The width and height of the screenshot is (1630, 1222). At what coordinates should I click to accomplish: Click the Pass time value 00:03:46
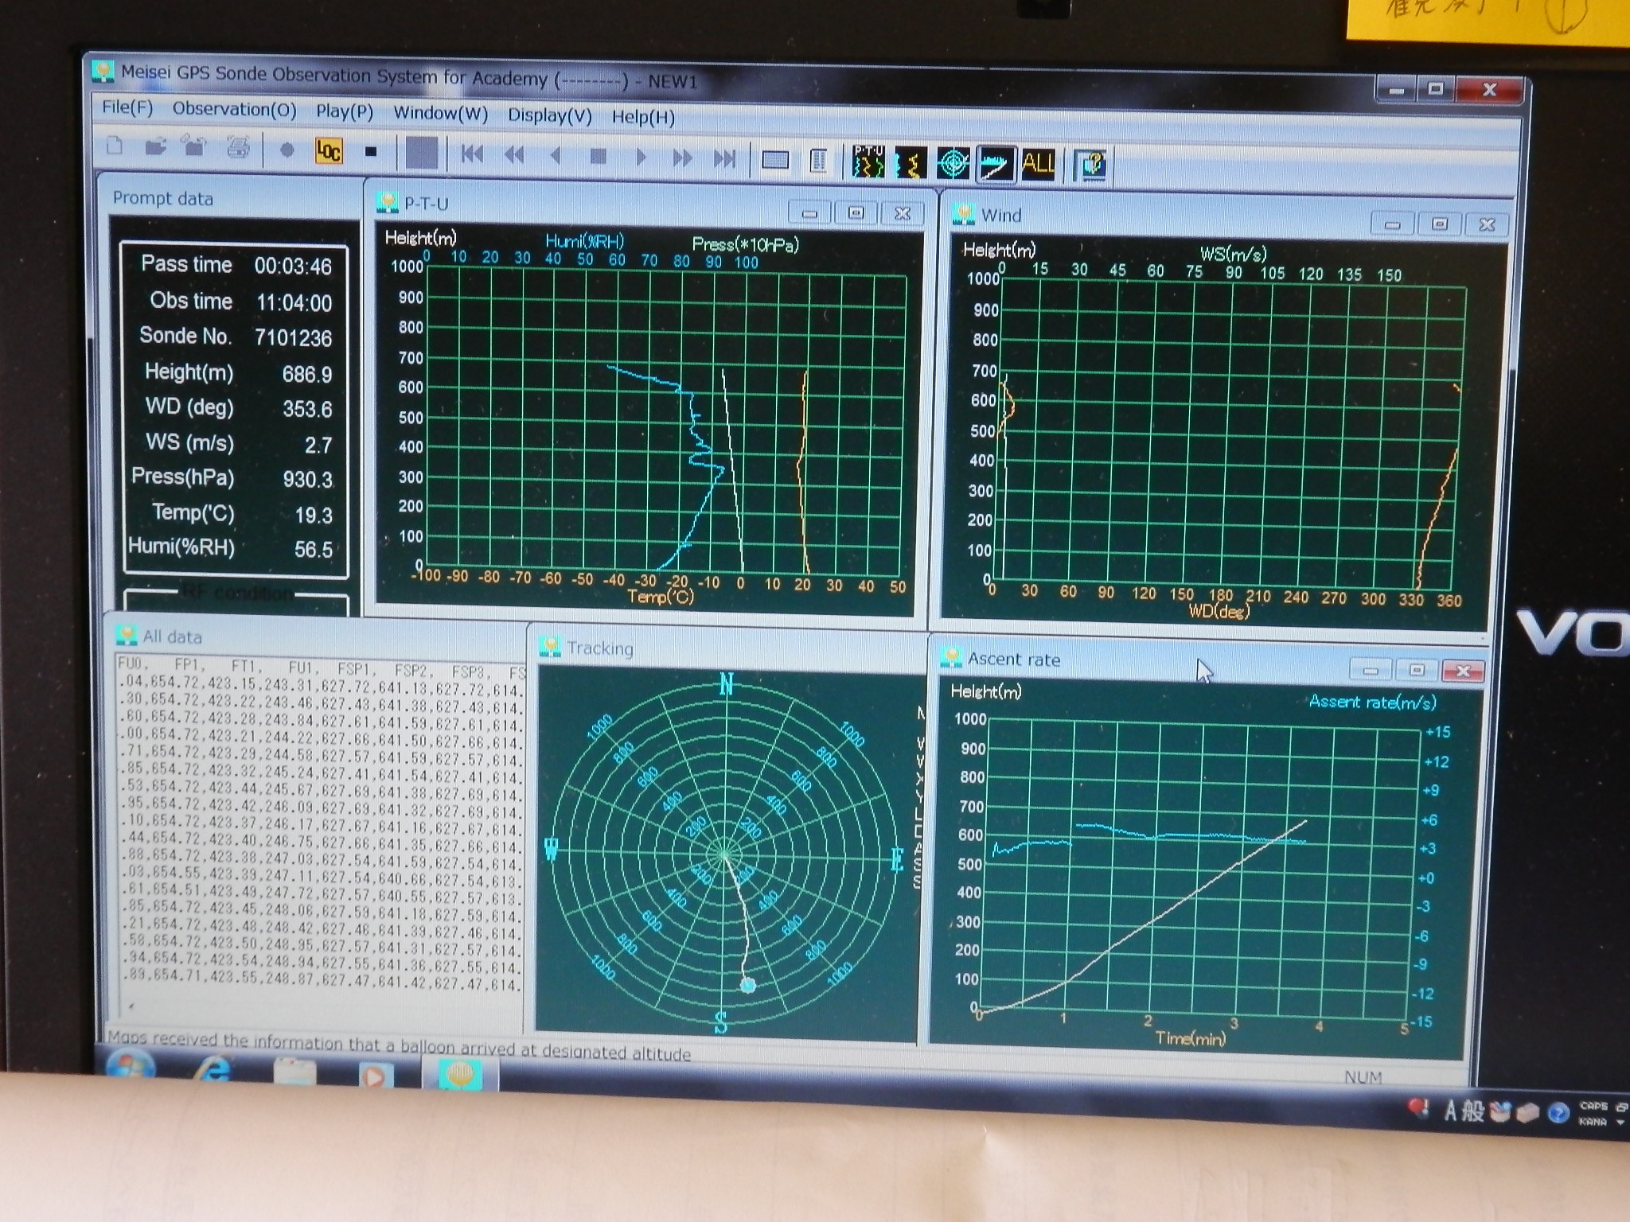click(x=293, y=267)
